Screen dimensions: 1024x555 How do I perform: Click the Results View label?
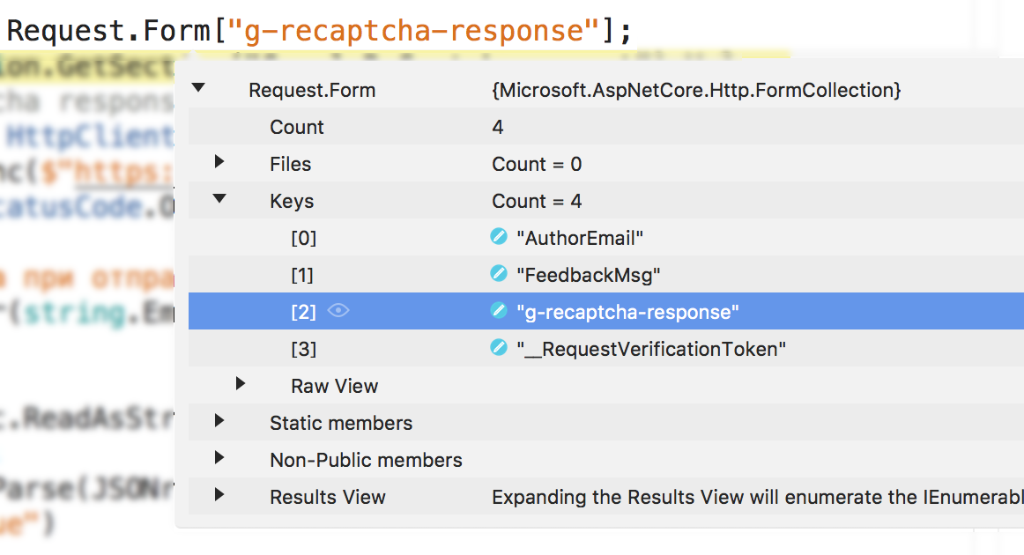[328, 498]
